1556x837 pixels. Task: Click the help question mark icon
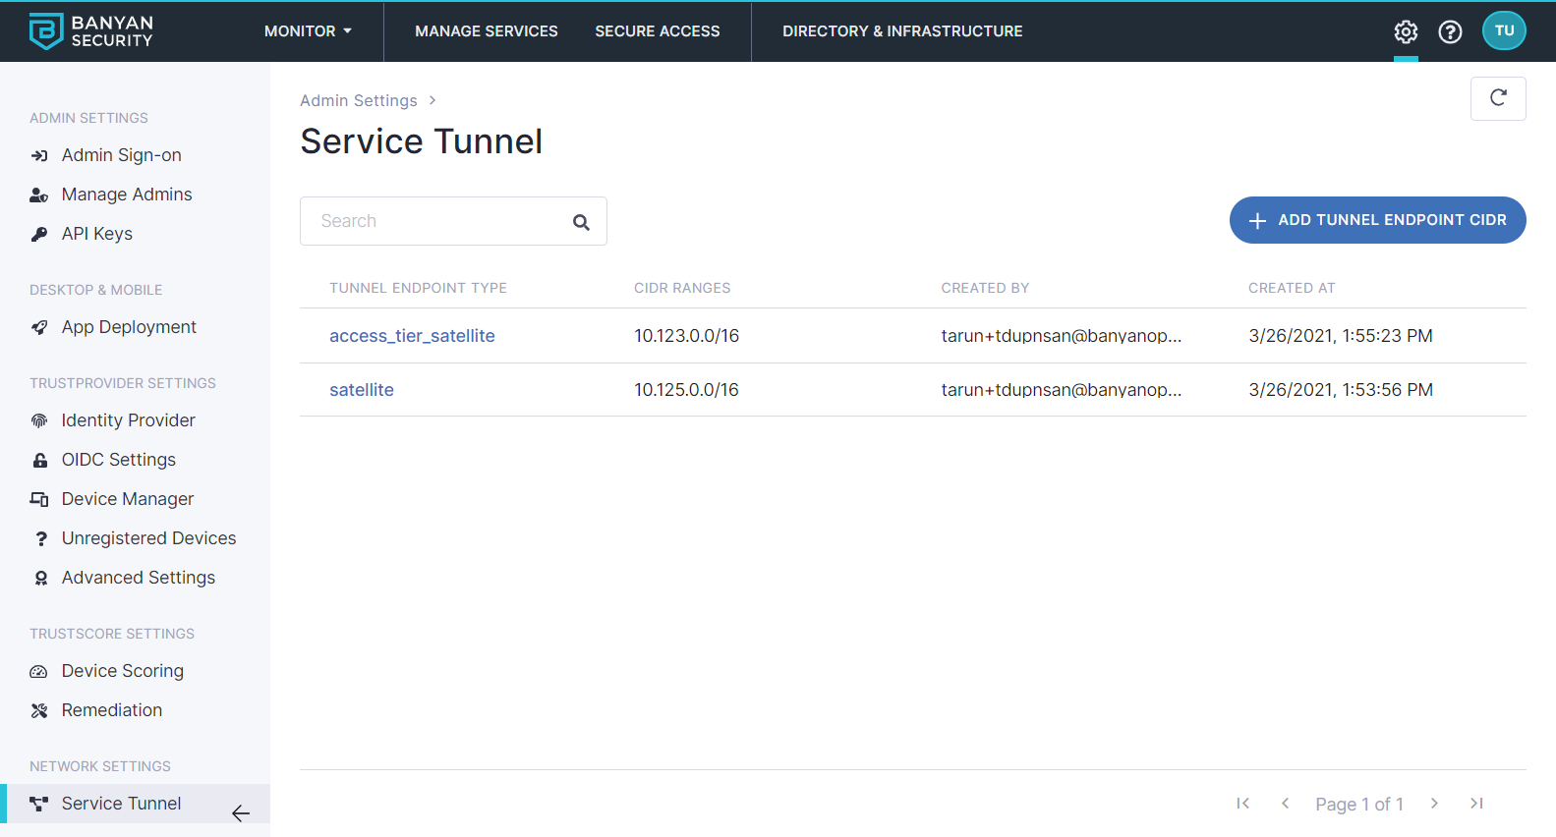point(1450,31)
